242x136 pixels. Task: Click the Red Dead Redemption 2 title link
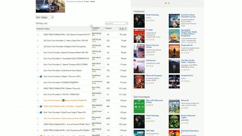click(190, 132)
